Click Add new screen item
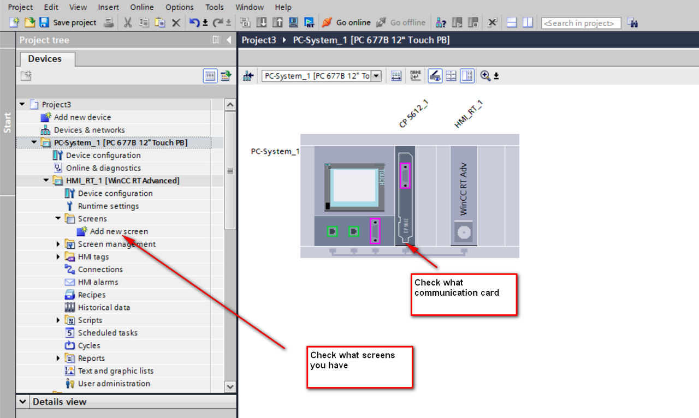699x418 pixels. 119,231
